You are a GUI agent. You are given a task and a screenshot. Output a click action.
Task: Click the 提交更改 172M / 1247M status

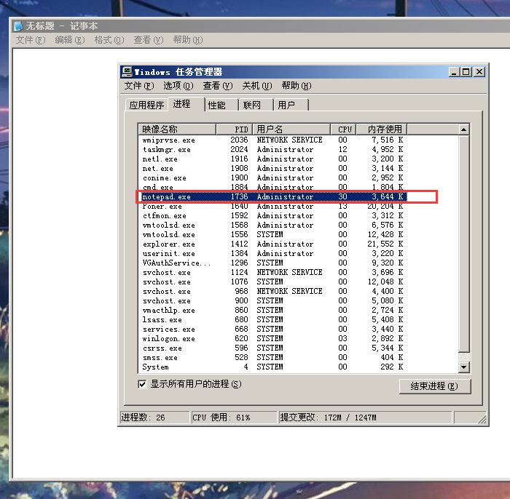(x=366, y=418)
